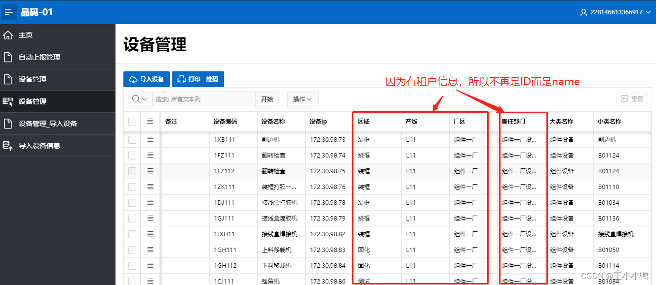Screen dimensions: 656x285
Task: Click the 重置 reset button
Action: tap(632, 99)
